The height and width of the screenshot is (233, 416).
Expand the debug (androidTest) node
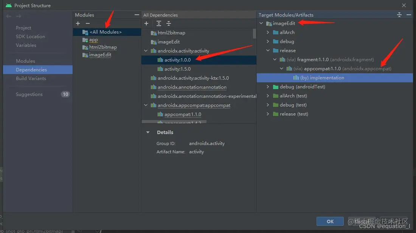[x=268, y=86]
